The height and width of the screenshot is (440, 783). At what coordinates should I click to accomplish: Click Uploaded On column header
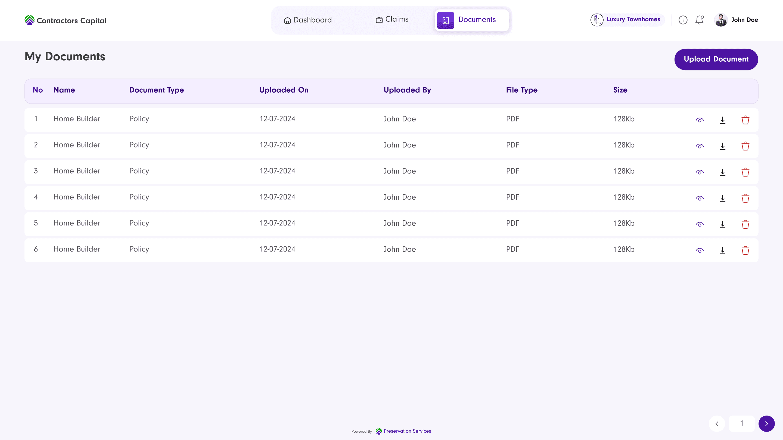284,90
